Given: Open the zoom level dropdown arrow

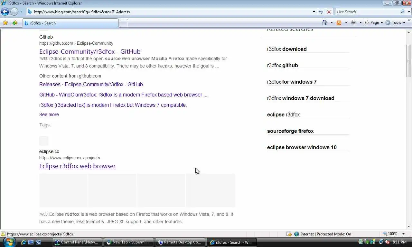Looking at the screenshot, I should pos(404,234).
